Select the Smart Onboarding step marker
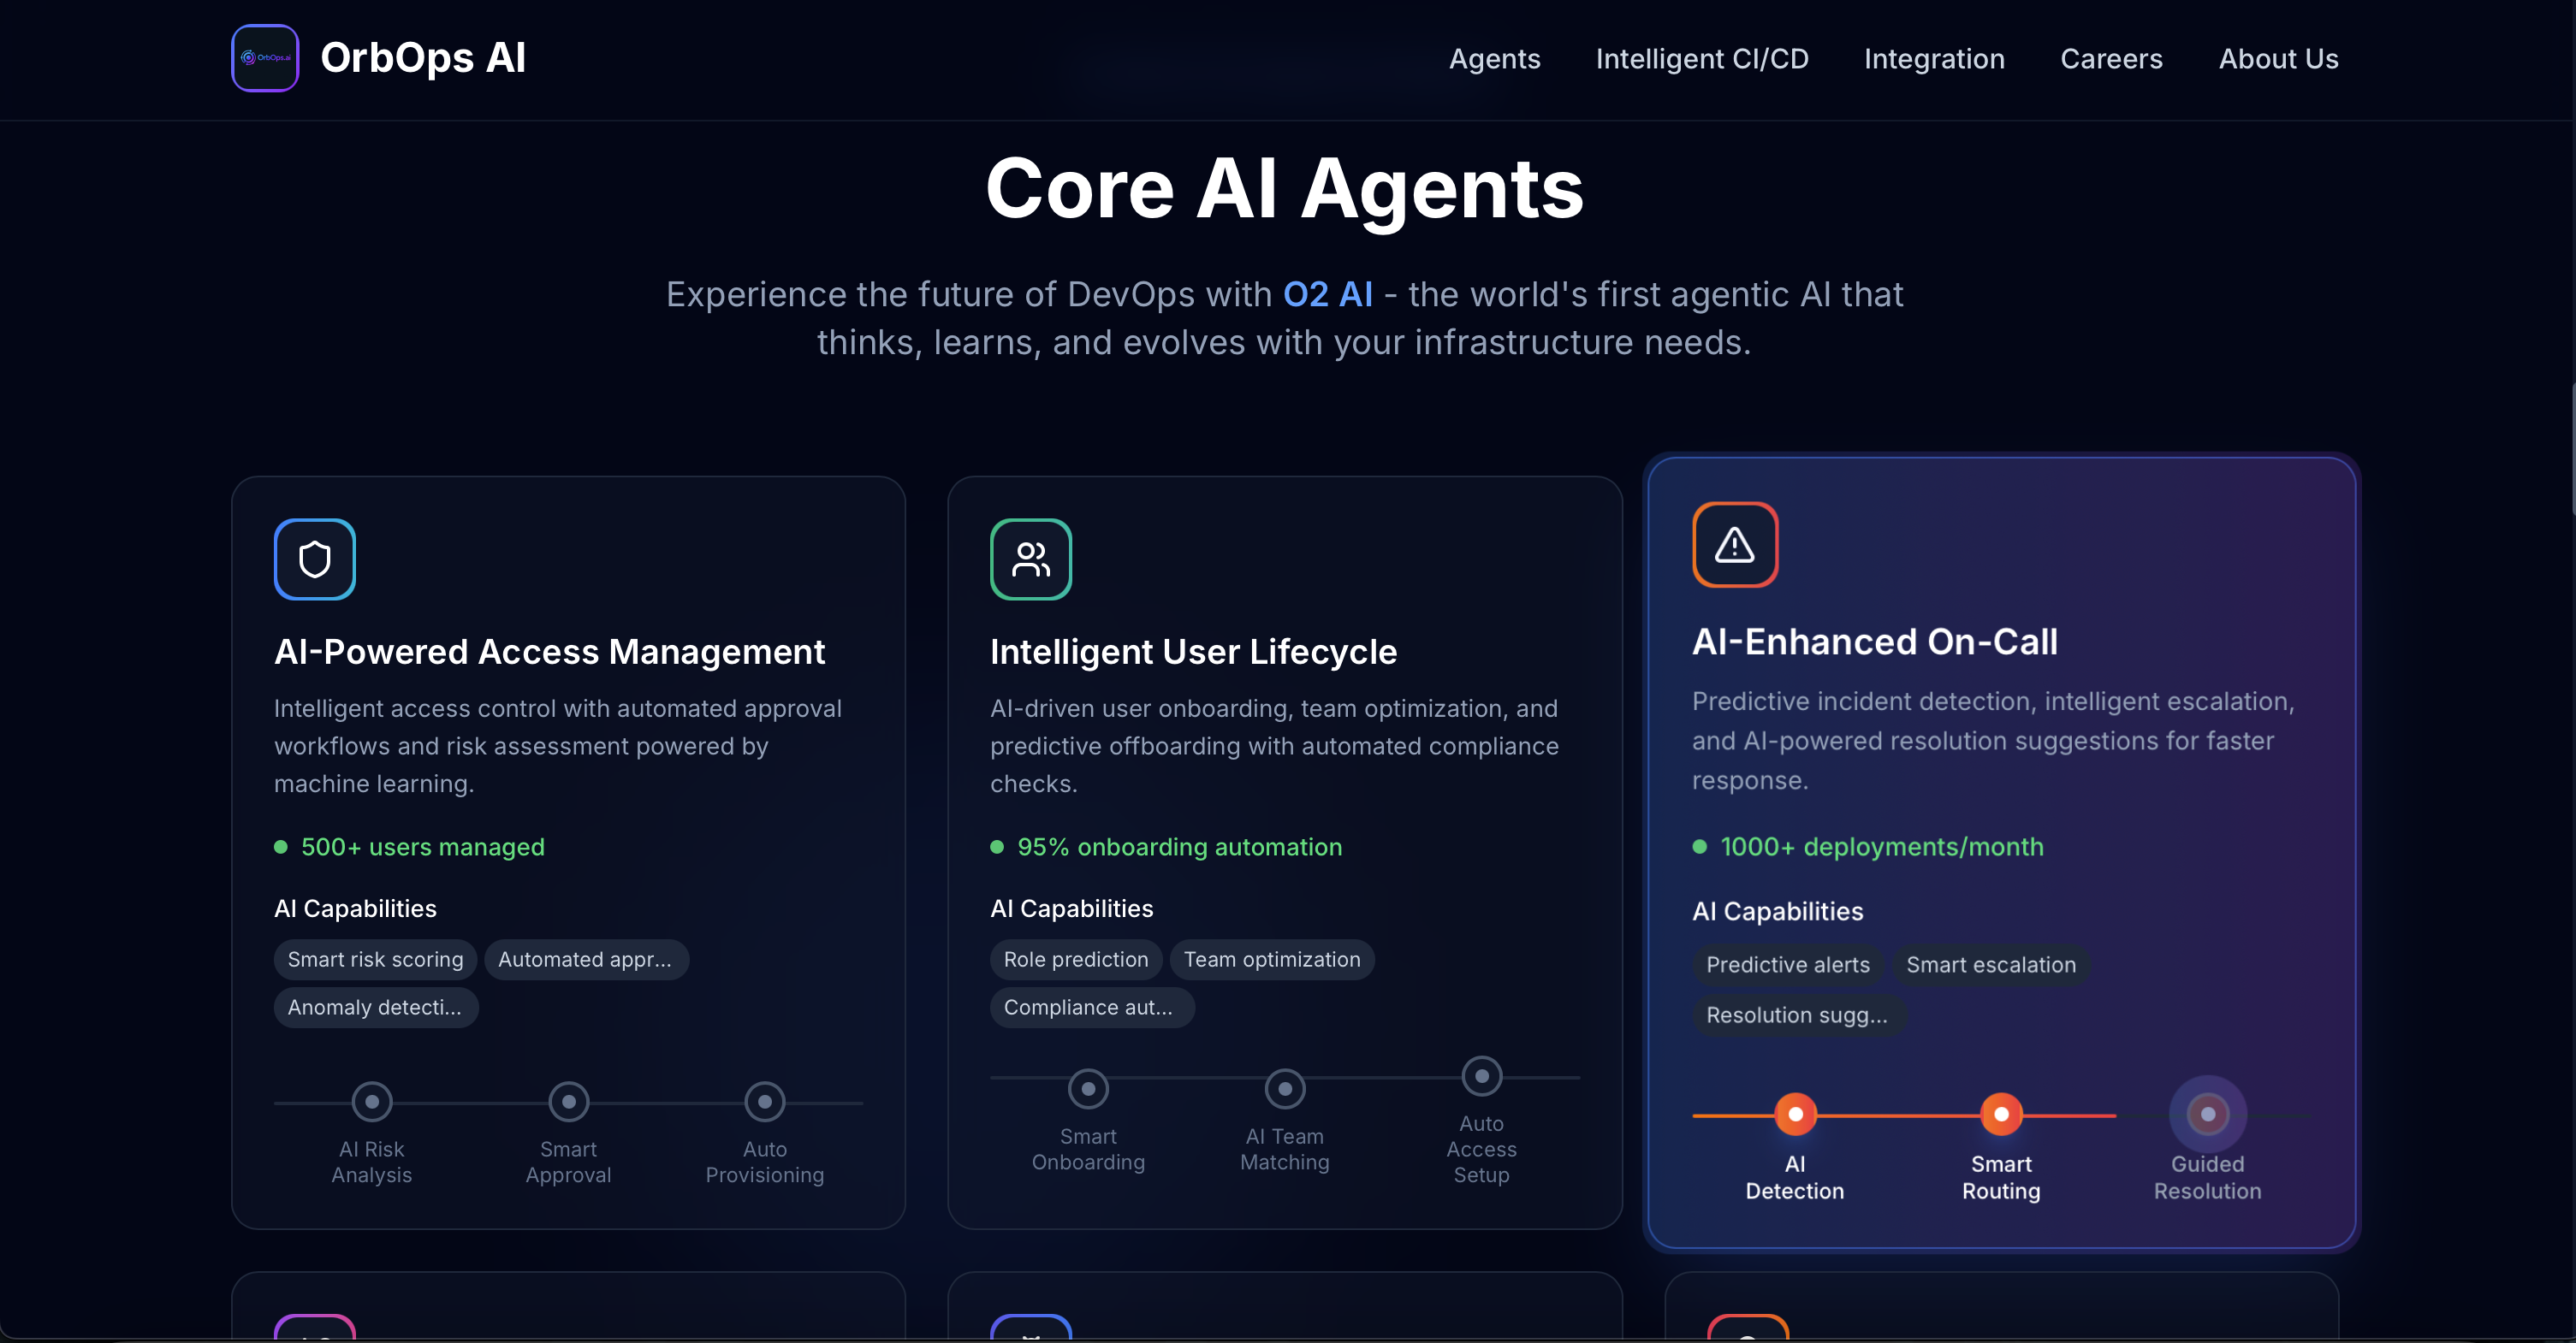 [x=1088, y=1089]
